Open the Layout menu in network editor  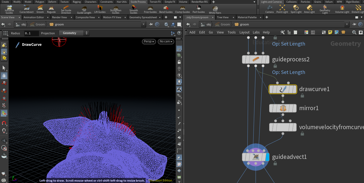tap(244, 32)
